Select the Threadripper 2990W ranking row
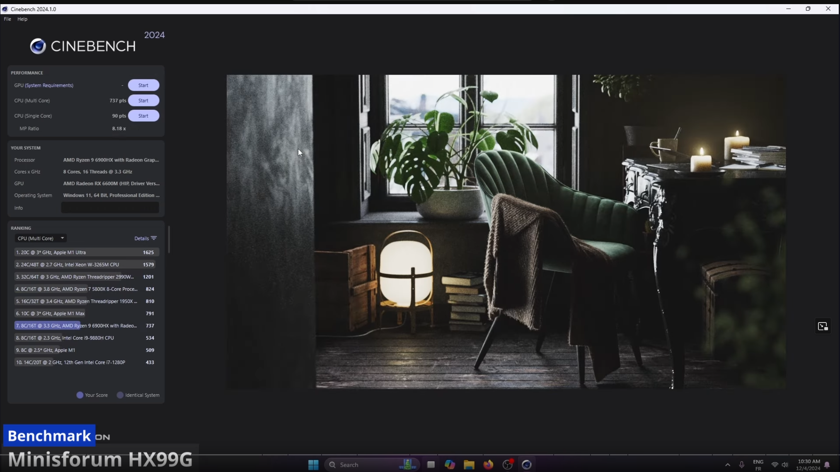 tap(87, 277)
